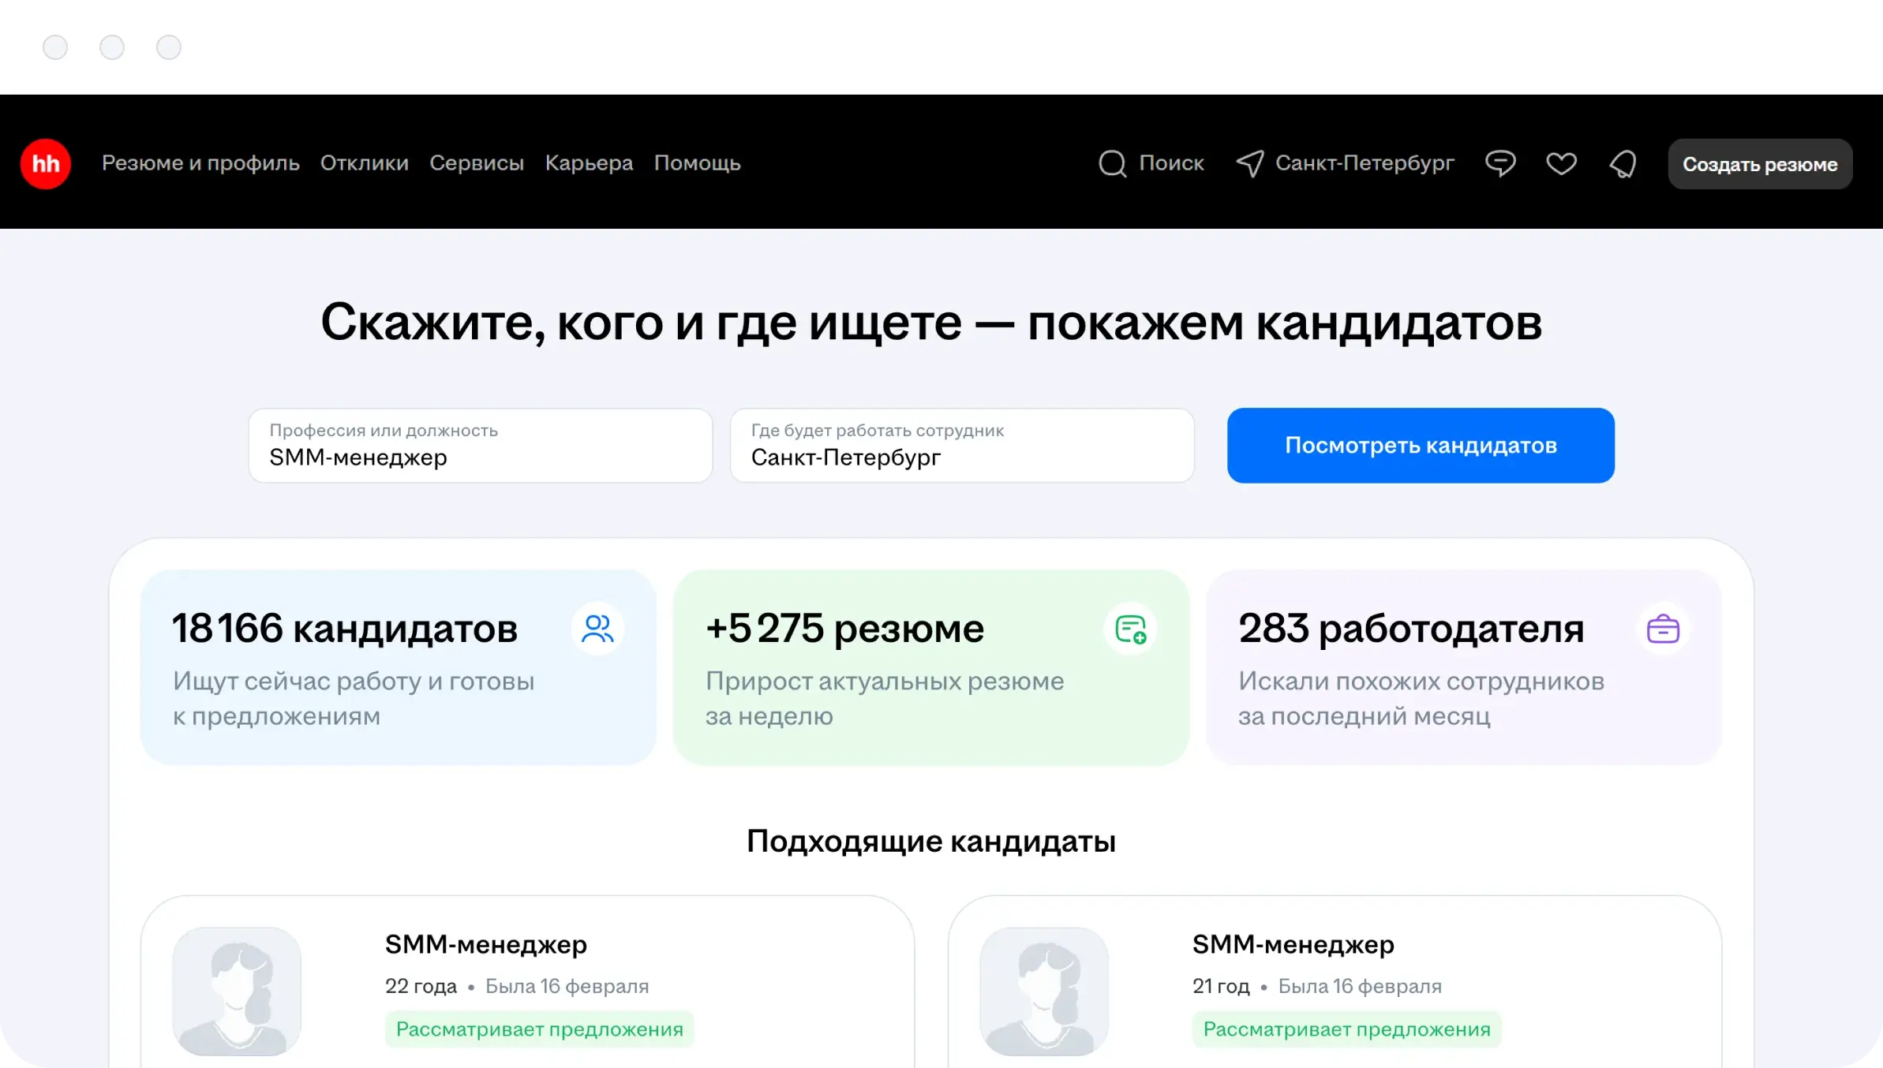Viewport: 1883px width, 1068px height.
Task: Click "Посмотреть кандидатов" button
Action: tap(1421, 446)
